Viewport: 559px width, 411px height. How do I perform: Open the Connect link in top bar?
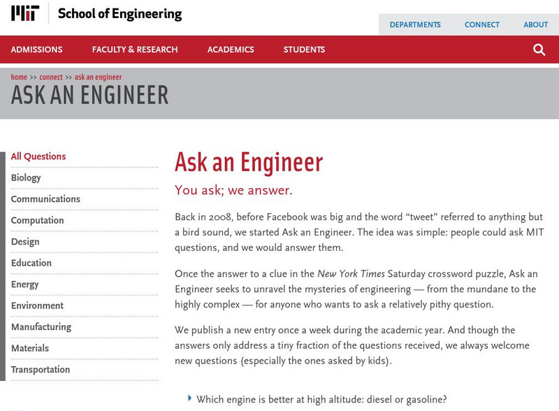(x=482, y=24)
